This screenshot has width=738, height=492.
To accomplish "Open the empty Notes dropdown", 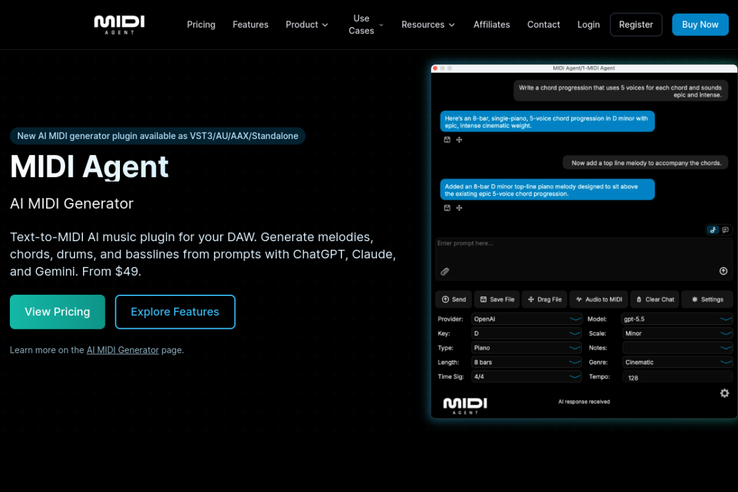I will click(677, 348).
